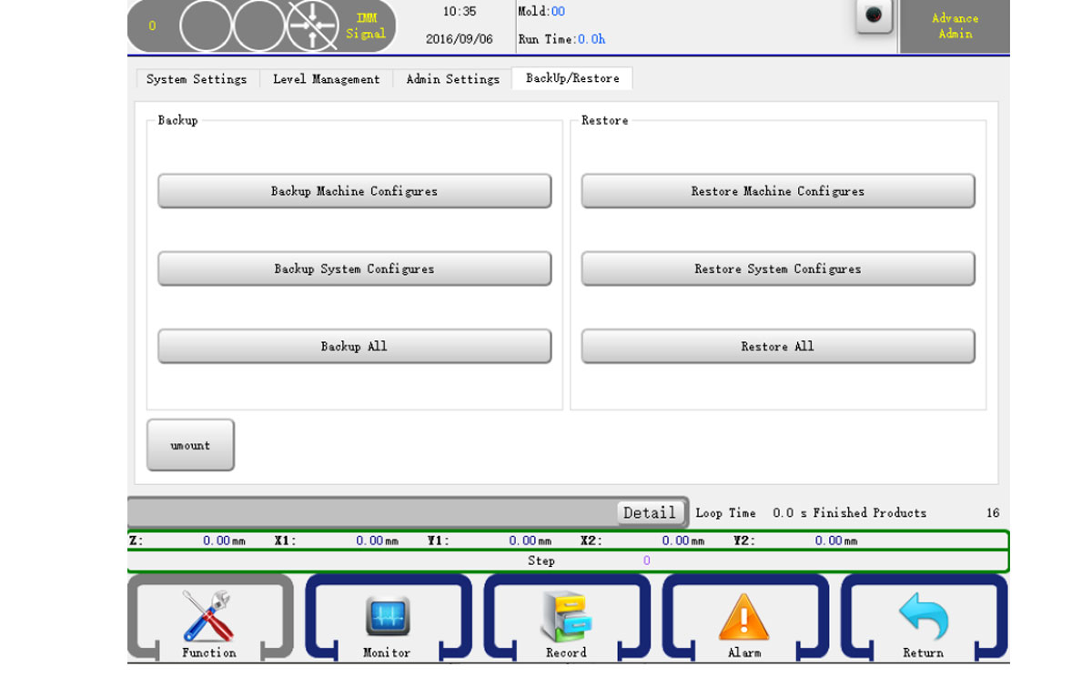Viewport: 1092px width, 677px height.
Task: Click the round black button in top bar
Action: pos(874,16)
